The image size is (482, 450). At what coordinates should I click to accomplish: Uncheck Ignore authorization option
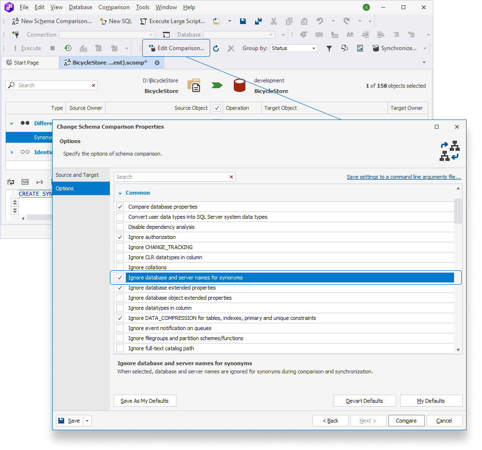click(x=120, y=237)
